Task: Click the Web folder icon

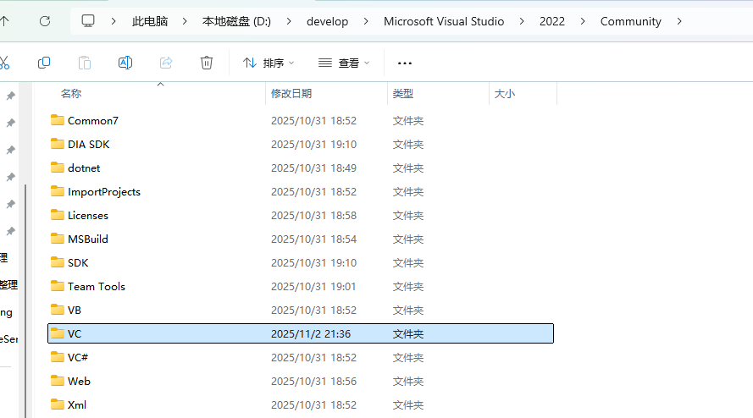Action: (57, 381)
